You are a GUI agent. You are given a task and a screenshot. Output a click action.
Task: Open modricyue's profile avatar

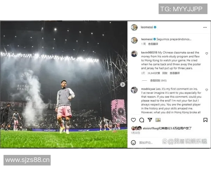pos(134,90)
